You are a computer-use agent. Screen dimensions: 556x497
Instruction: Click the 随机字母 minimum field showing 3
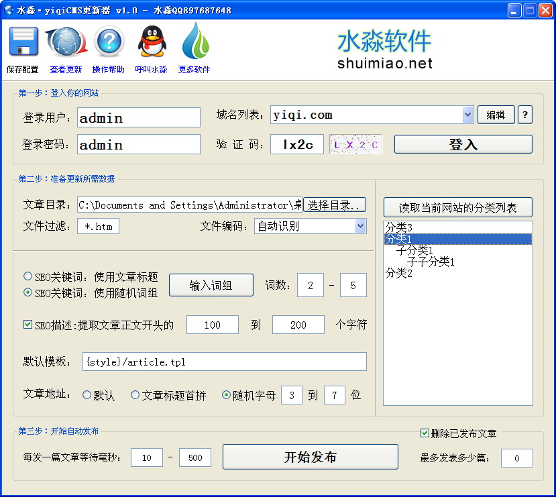292,395
